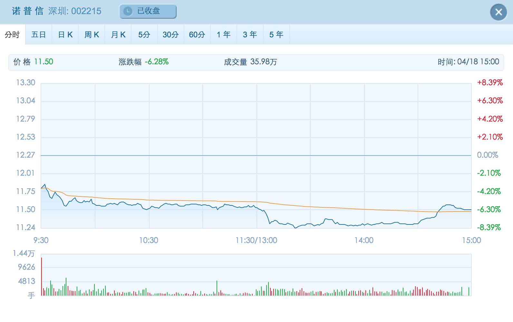Image resolution: width=513 pixels, height=322 pixels.
Task: Click the clock icon in status button
Action: [x=128, y=11]
